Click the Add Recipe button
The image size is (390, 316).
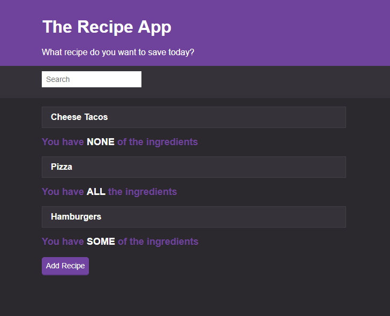pos(65,266)
